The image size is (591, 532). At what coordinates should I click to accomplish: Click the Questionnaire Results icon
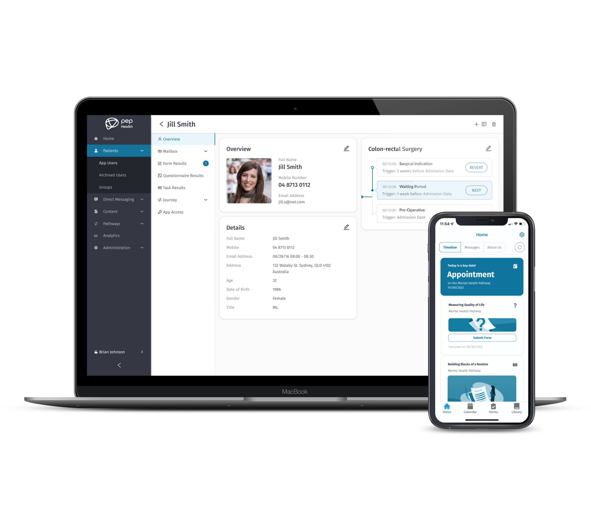coord(160,176)
